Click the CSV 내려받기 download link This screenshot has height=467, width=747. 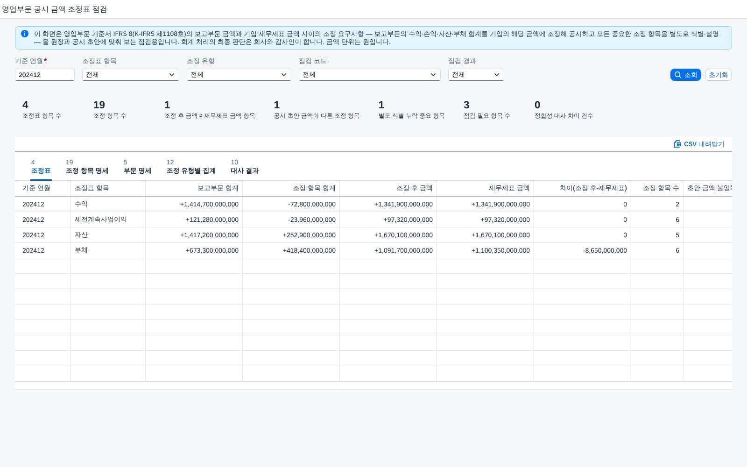[699, 144]
